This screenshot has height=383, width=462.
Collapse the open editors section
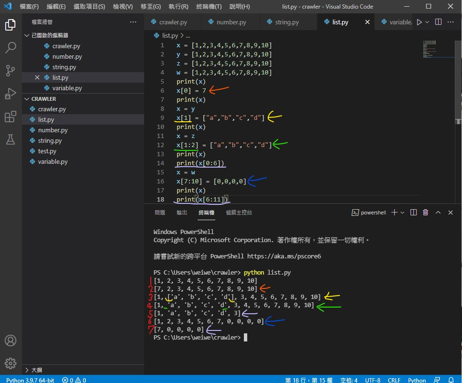[27, 35]
